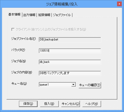Expand the キュー名 dropdown arrow
The image size is (124, 112).
pos(73,85)
